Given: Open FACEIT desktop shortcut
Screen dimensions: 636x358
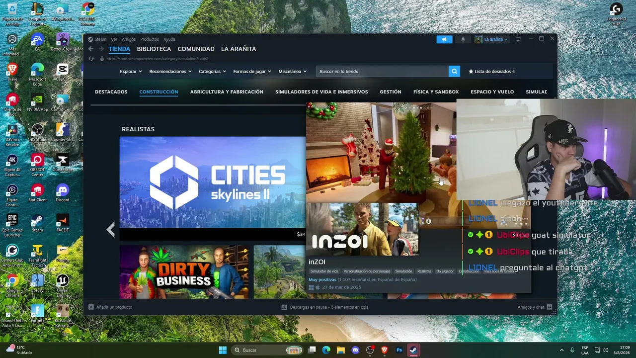Looking at the screenshot, I should coord(63,223).
